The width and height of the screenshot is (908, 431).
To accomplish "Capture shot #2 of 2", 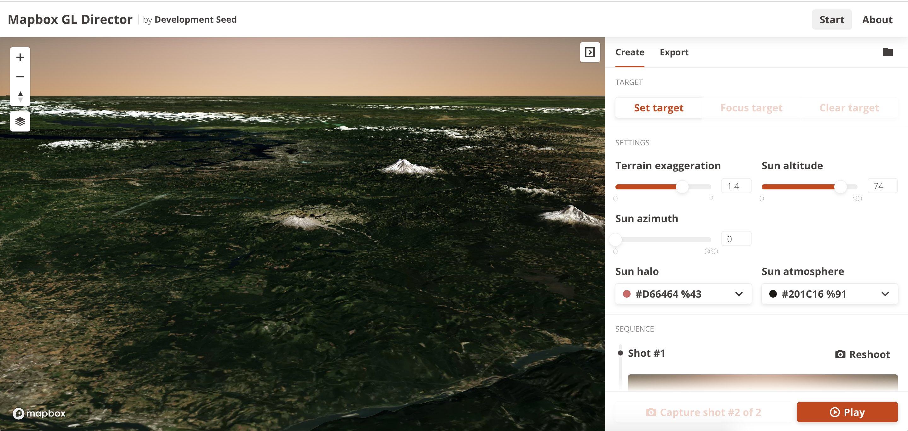I will (x=703, y=412).
